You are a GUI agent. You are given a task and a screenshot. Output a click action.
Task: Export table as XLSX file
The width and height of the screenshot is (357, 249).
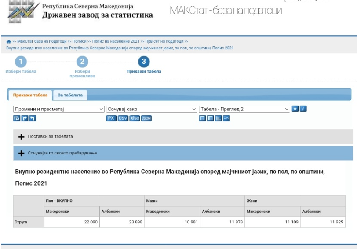pyautogui.click(x=135, y=118)
